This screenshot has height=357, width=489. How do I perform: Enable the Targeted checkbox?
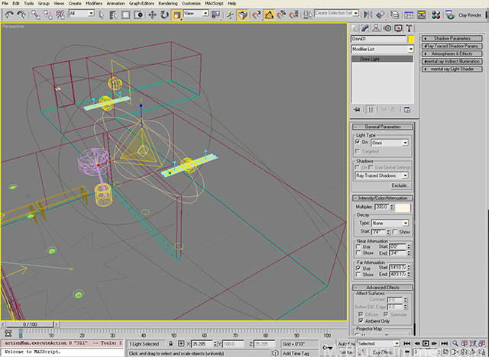coord(358,151)
